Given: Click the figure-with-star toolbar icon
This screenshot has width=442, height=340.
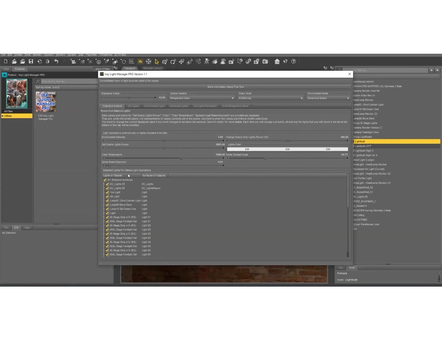Looking at the screenshot, I should tap(223, 62).
